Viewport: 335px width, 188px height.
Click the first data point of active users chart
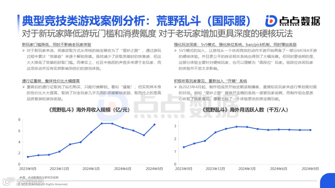[184, 147]
